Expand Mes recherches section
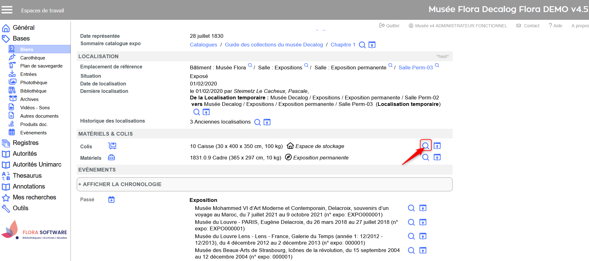This screenshot has height=261, width=589. tap(34, 197)
